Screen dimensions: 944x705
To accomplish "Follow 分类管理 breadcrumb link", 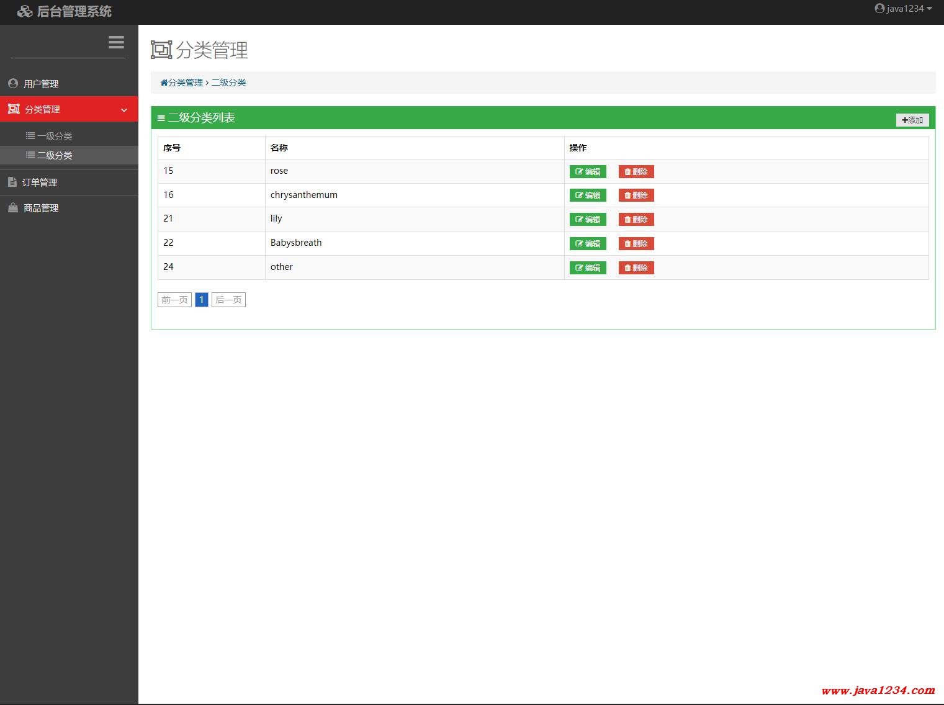I will (186, 83).
